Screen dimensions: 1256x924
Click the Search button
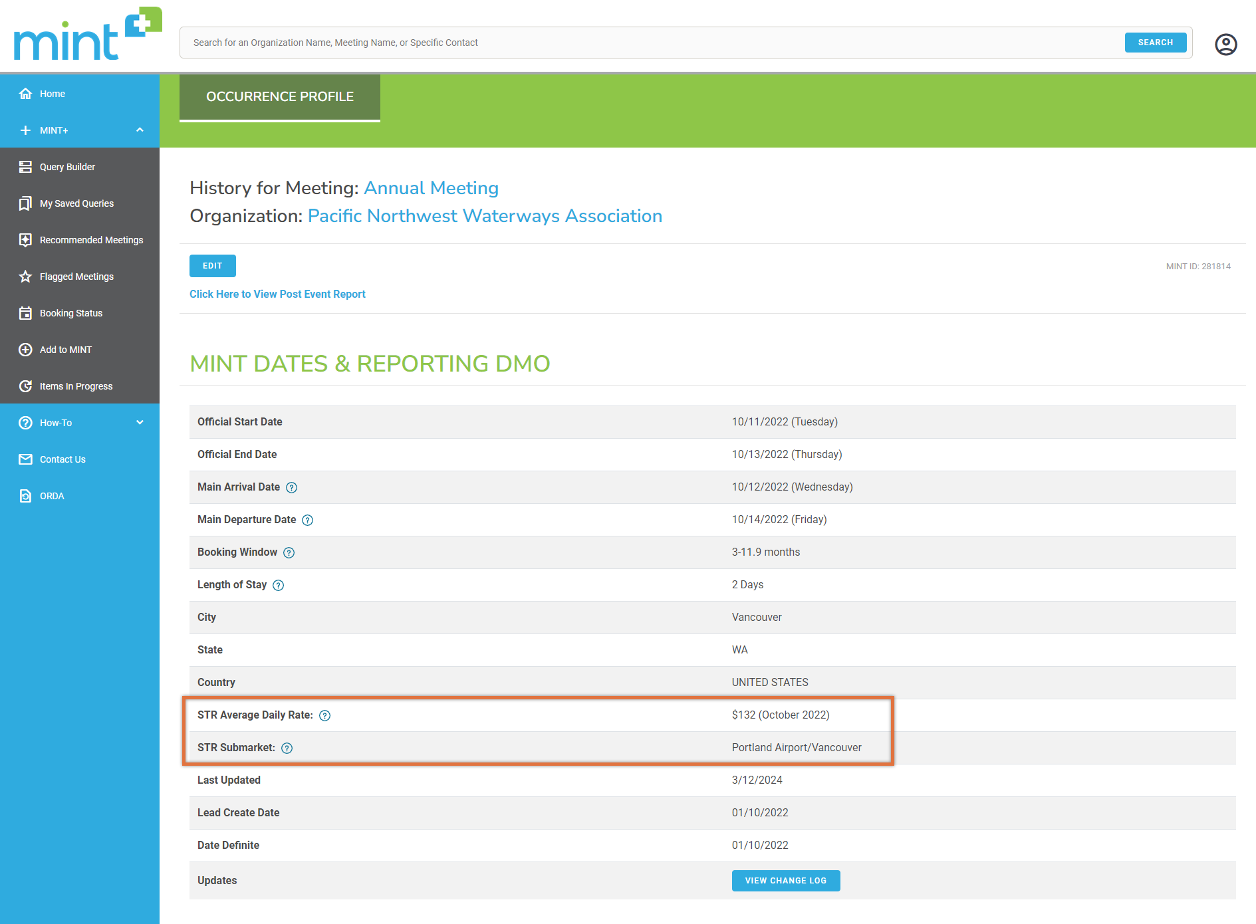pos(1155,43)
